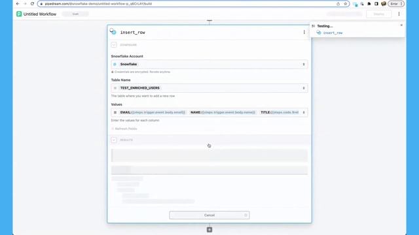Click the Values field arrows icon
This screenshot has width=419, height=235.
[304, 112]
